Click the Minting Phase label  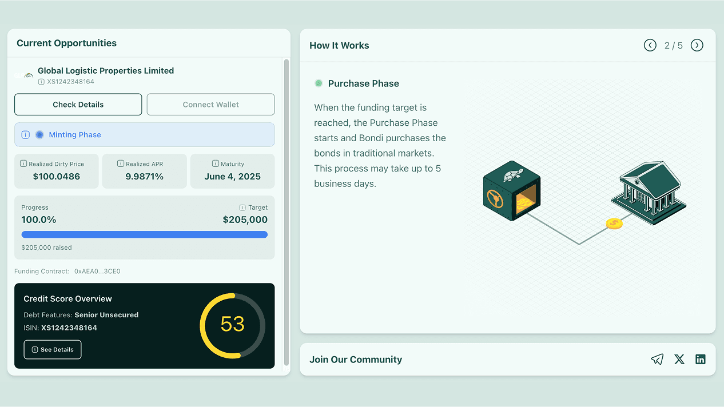point(75,135)
